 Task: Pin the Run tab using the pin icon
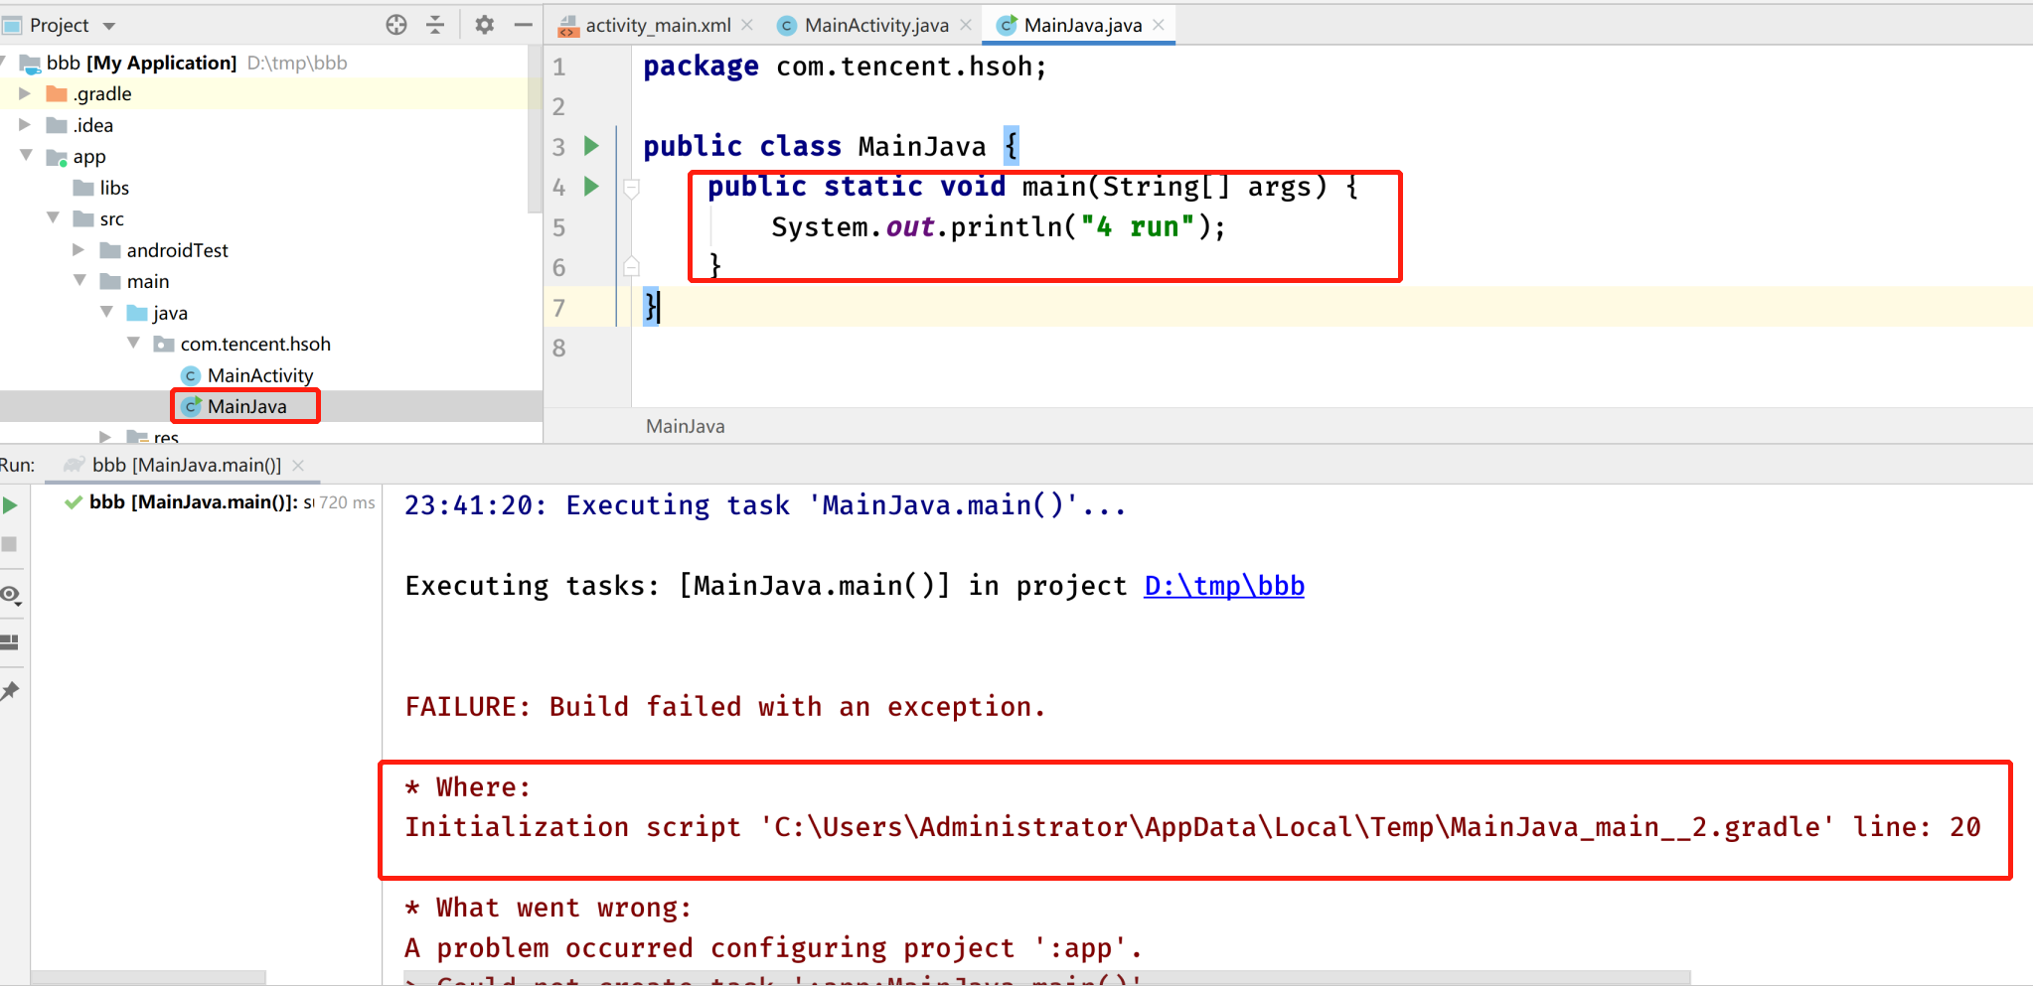coord(11,690)
